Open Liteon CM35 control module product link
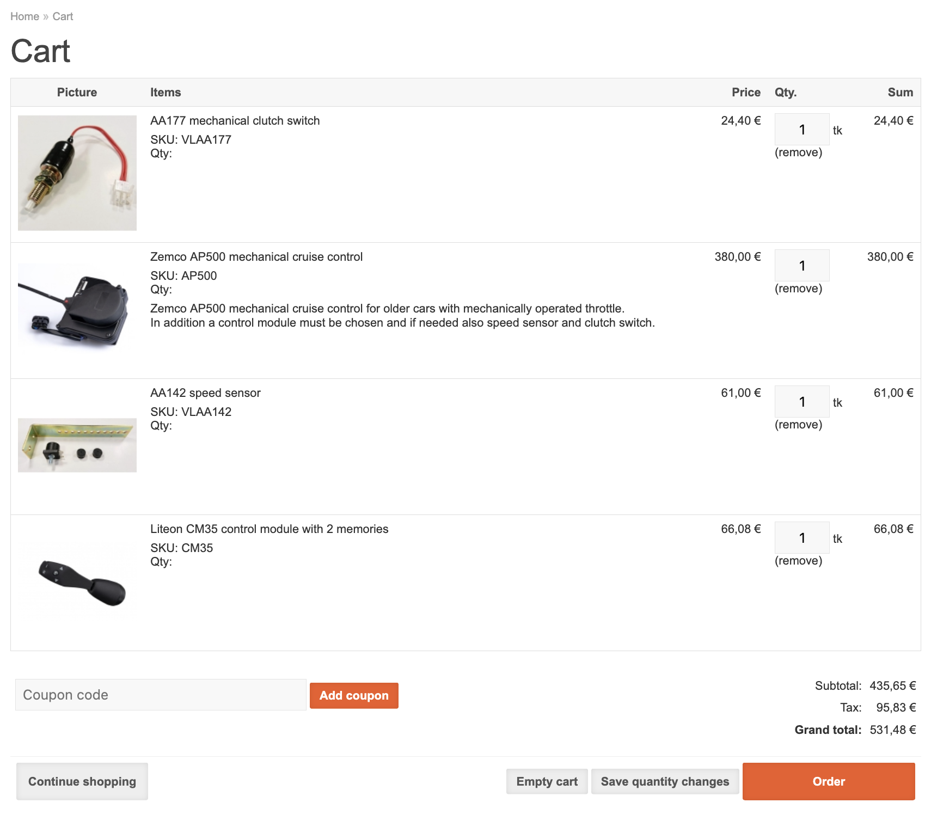931x821 pixels. click(269, 529)
